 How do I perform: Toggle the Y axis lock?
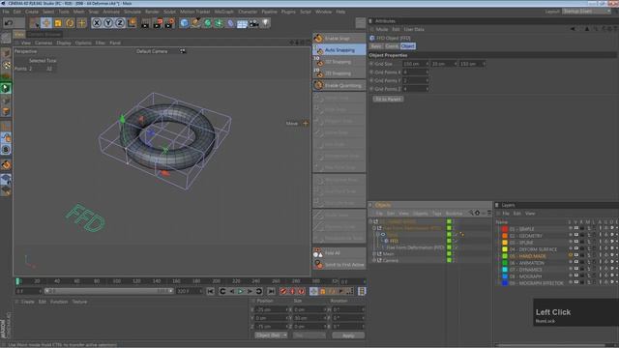tap(108, 23)
